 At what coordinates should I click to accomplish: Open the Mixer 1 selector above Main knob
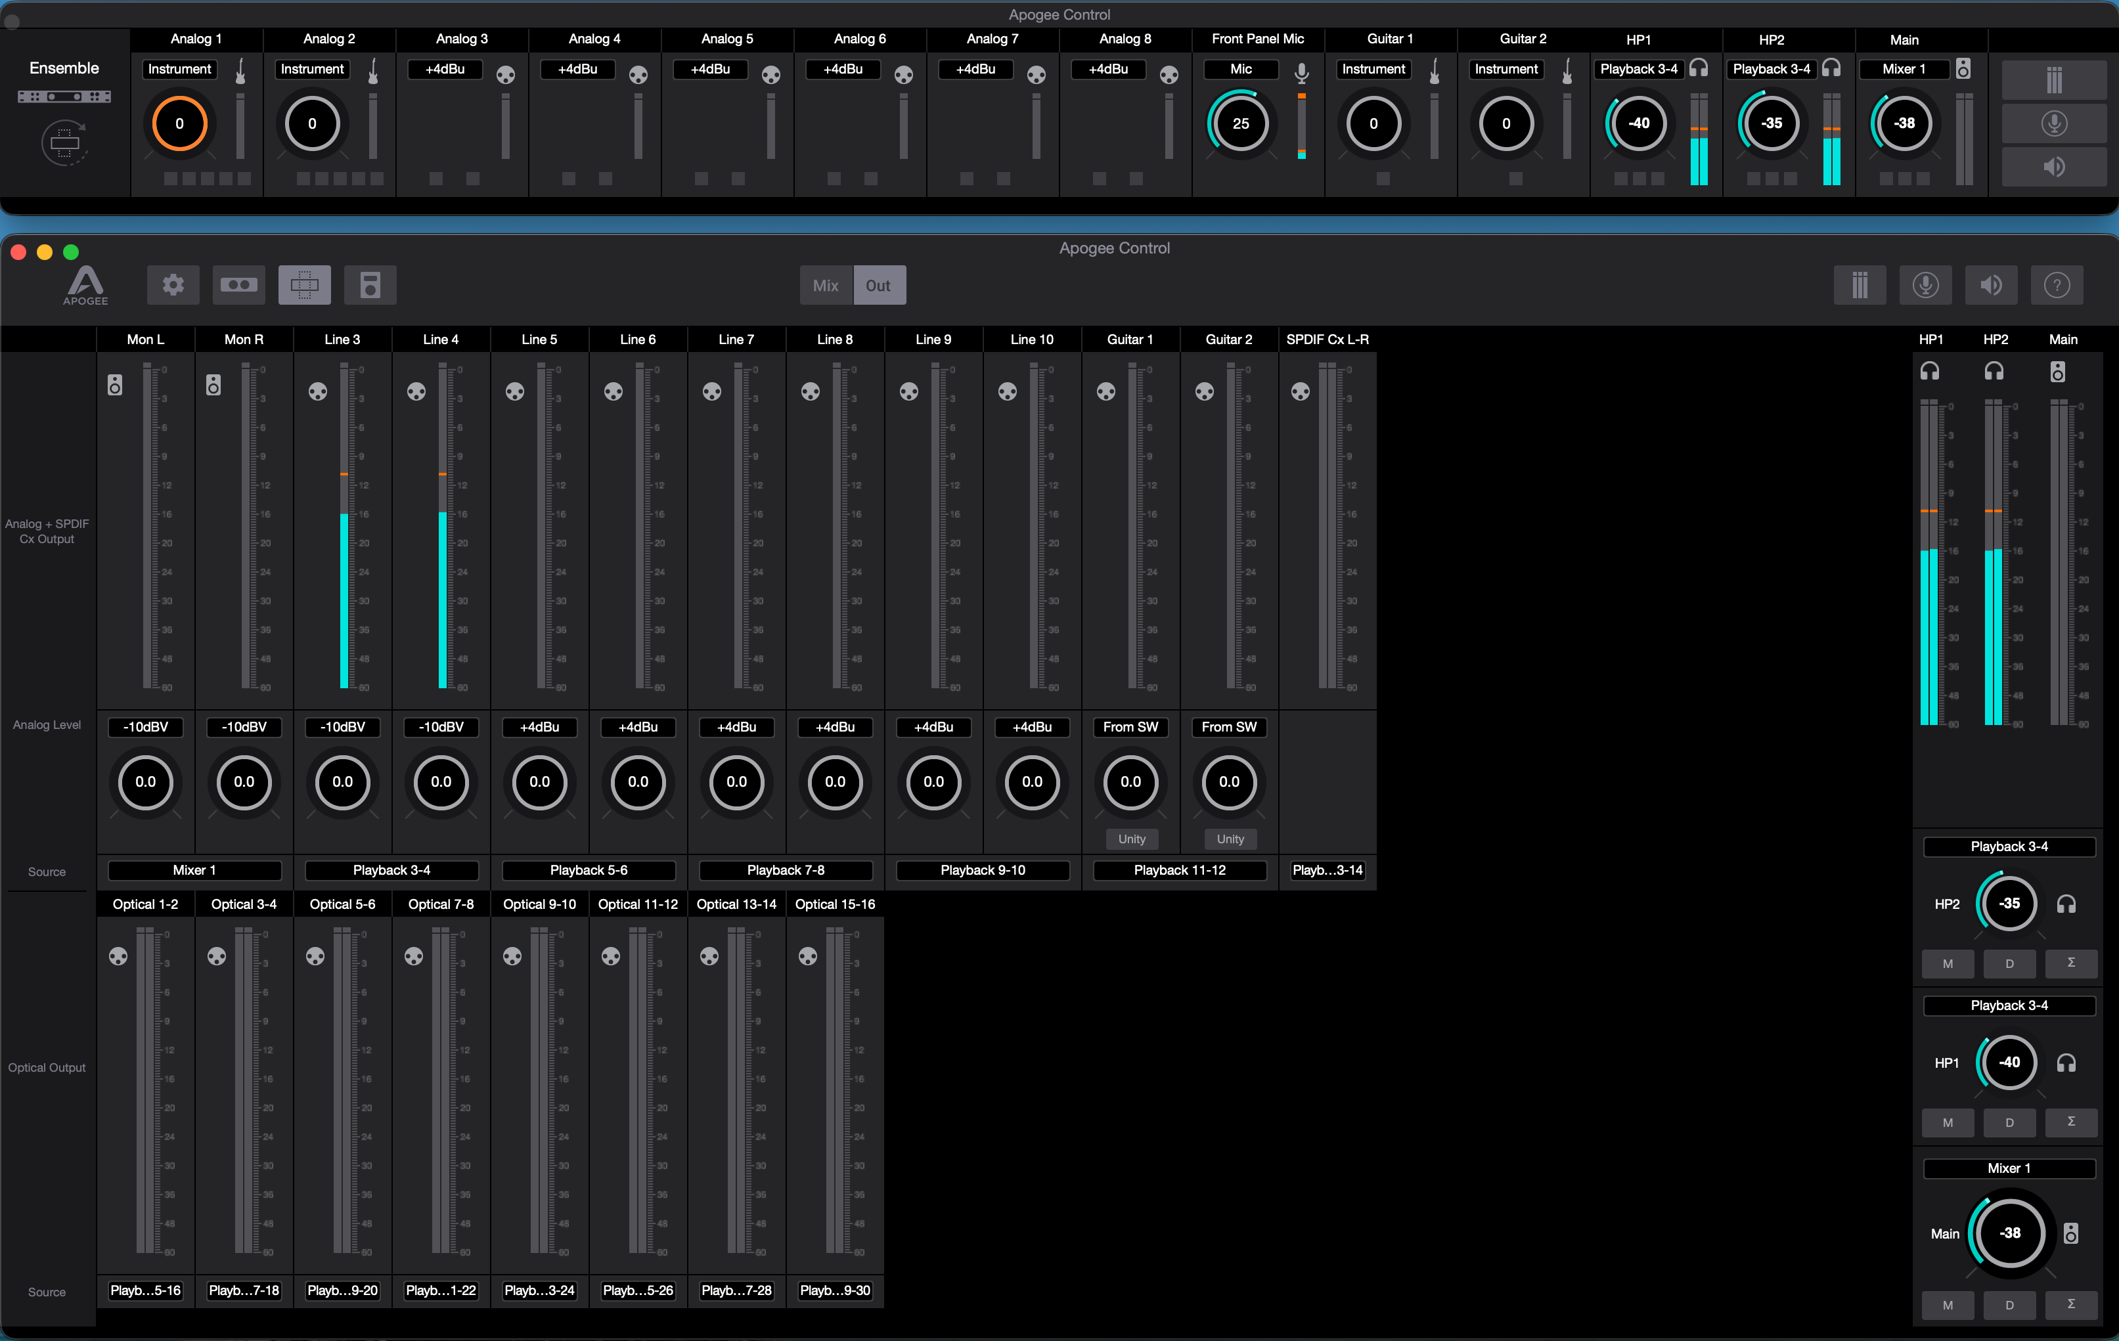coord(2010,1168)
